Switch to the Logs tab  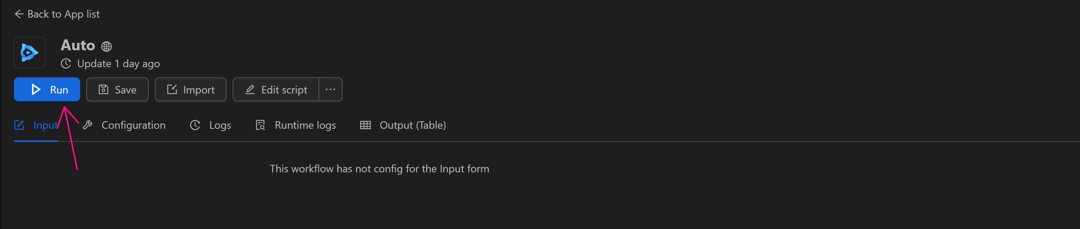coord(220,125)
